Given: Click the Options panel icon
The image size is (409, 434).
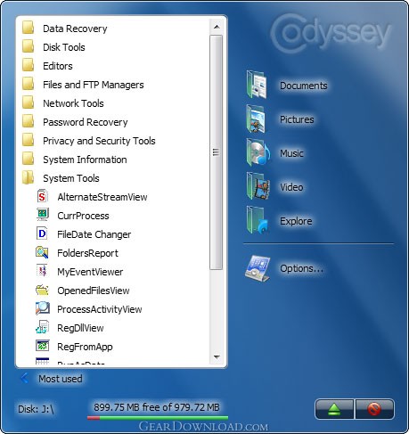Looking at the screenshot, I should (x=258, y=268).
